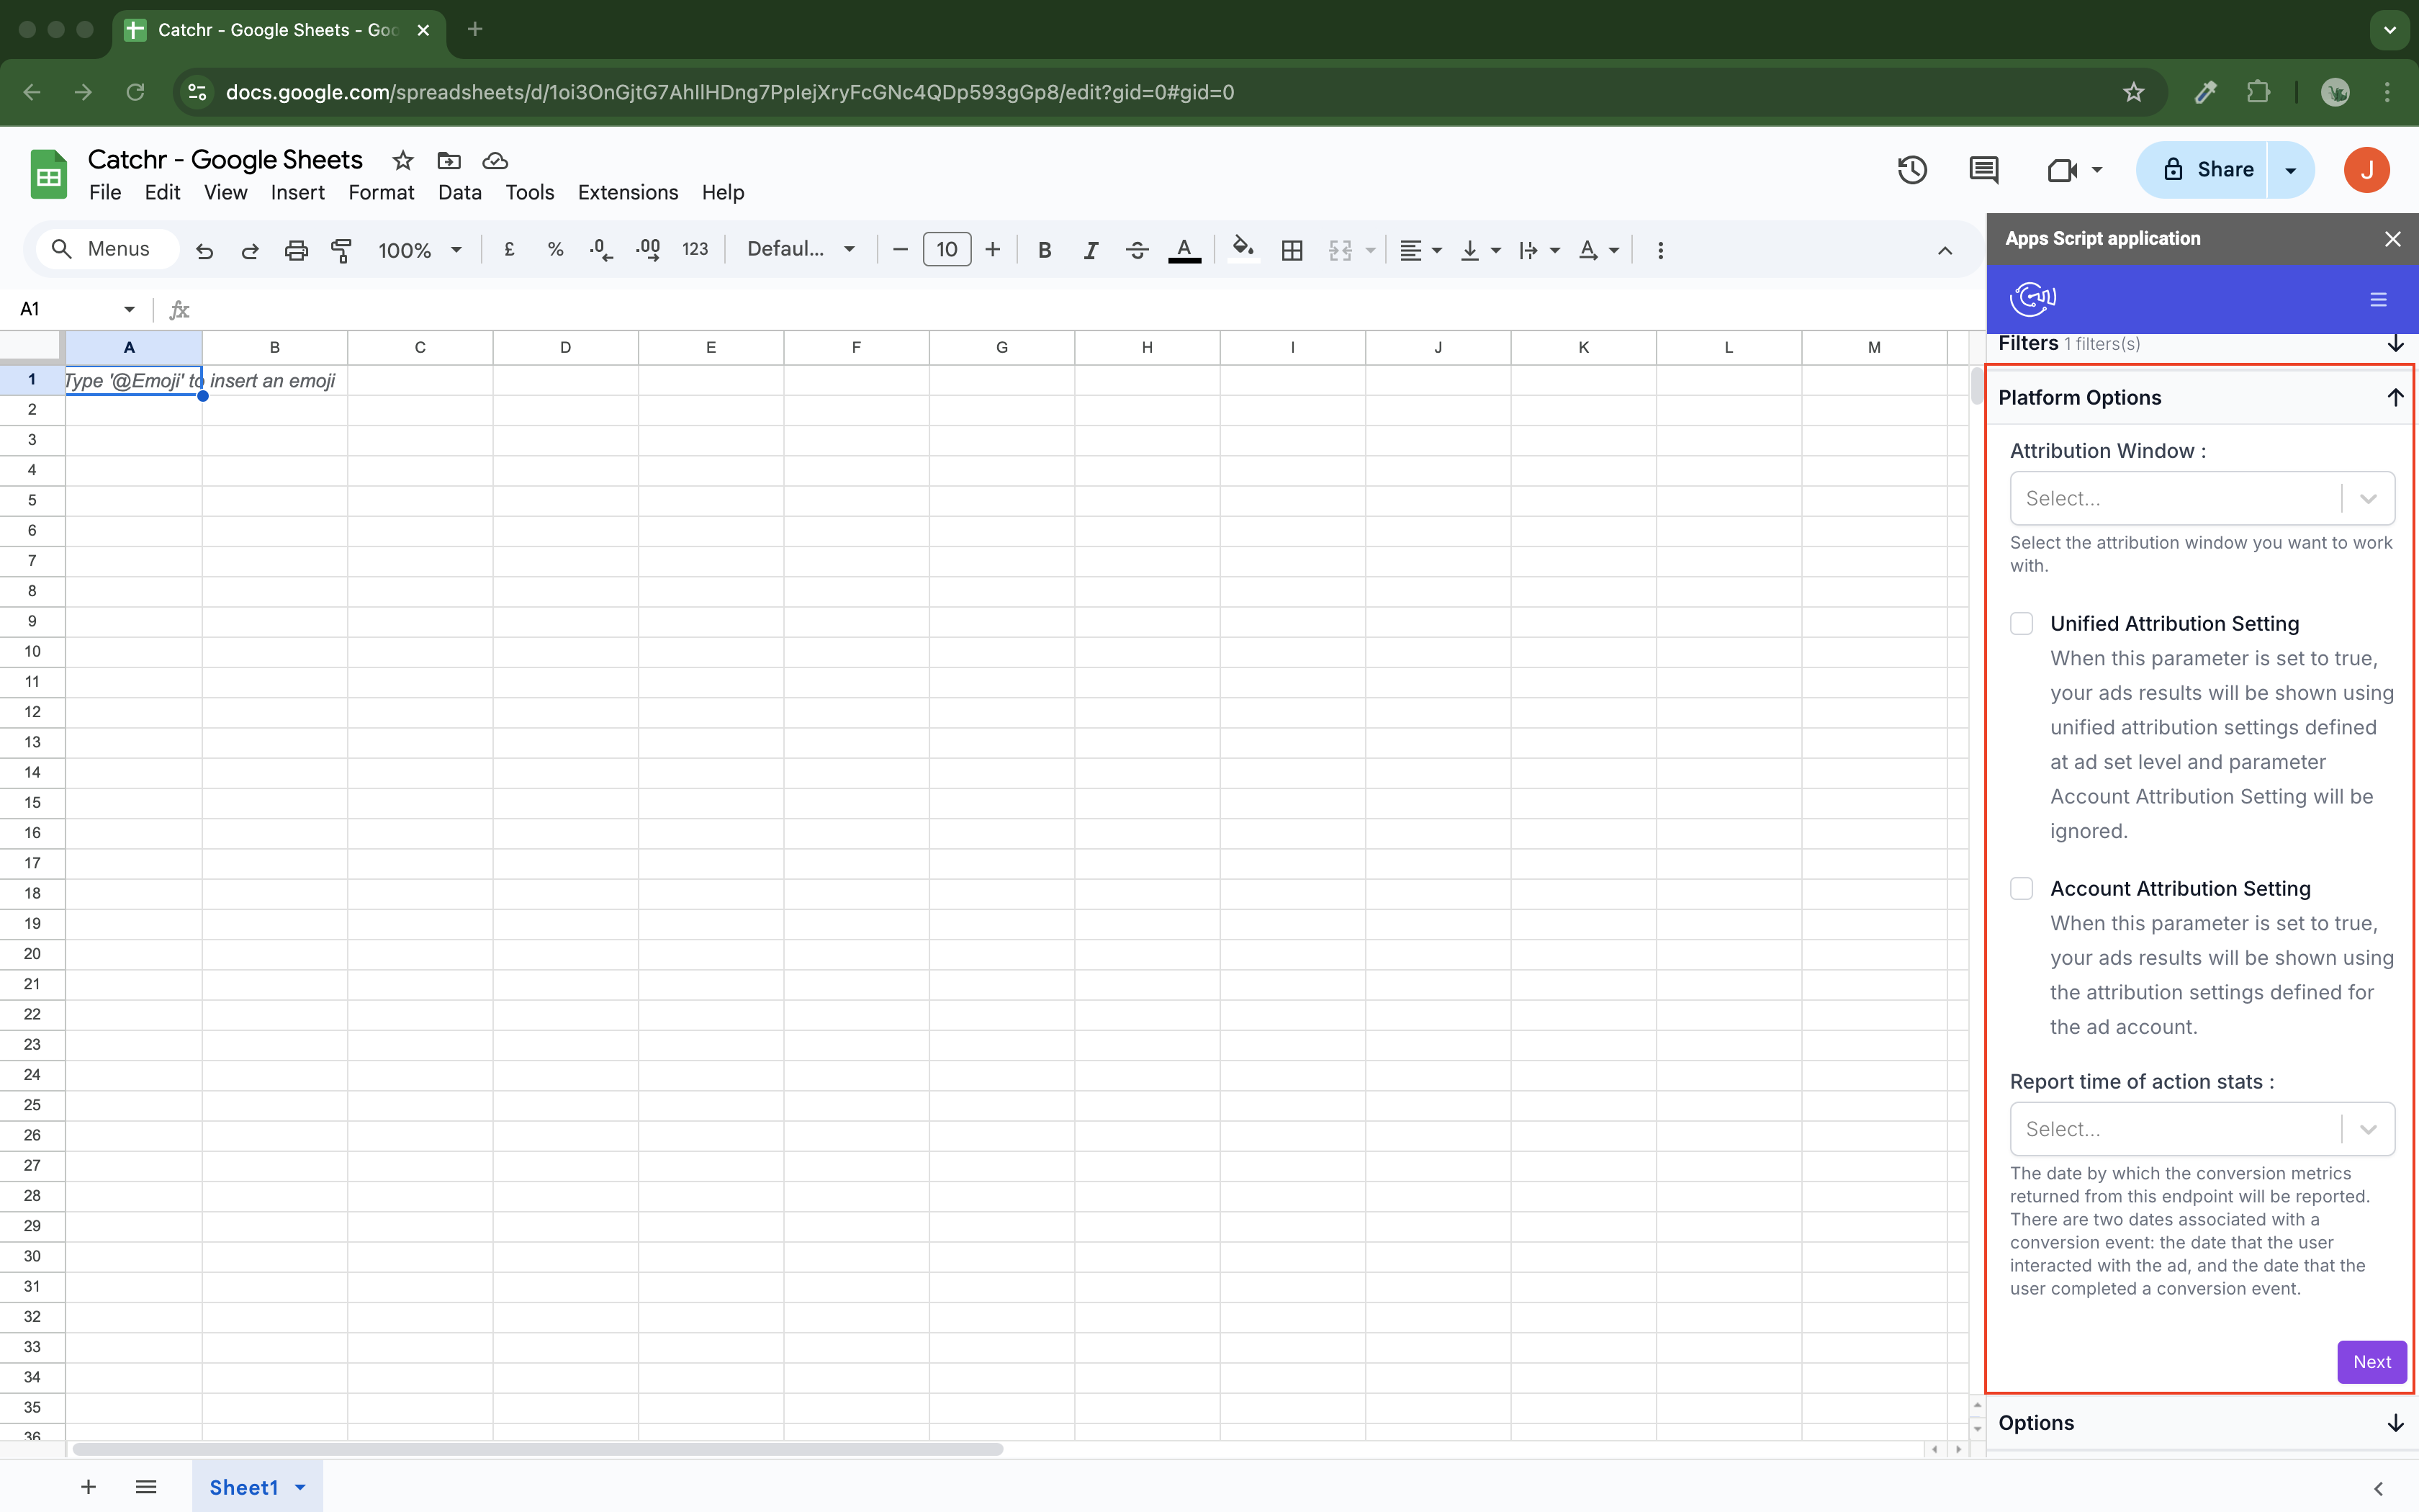Open the Edit menu
The image size is (2419, 1512).
(162, 192)
